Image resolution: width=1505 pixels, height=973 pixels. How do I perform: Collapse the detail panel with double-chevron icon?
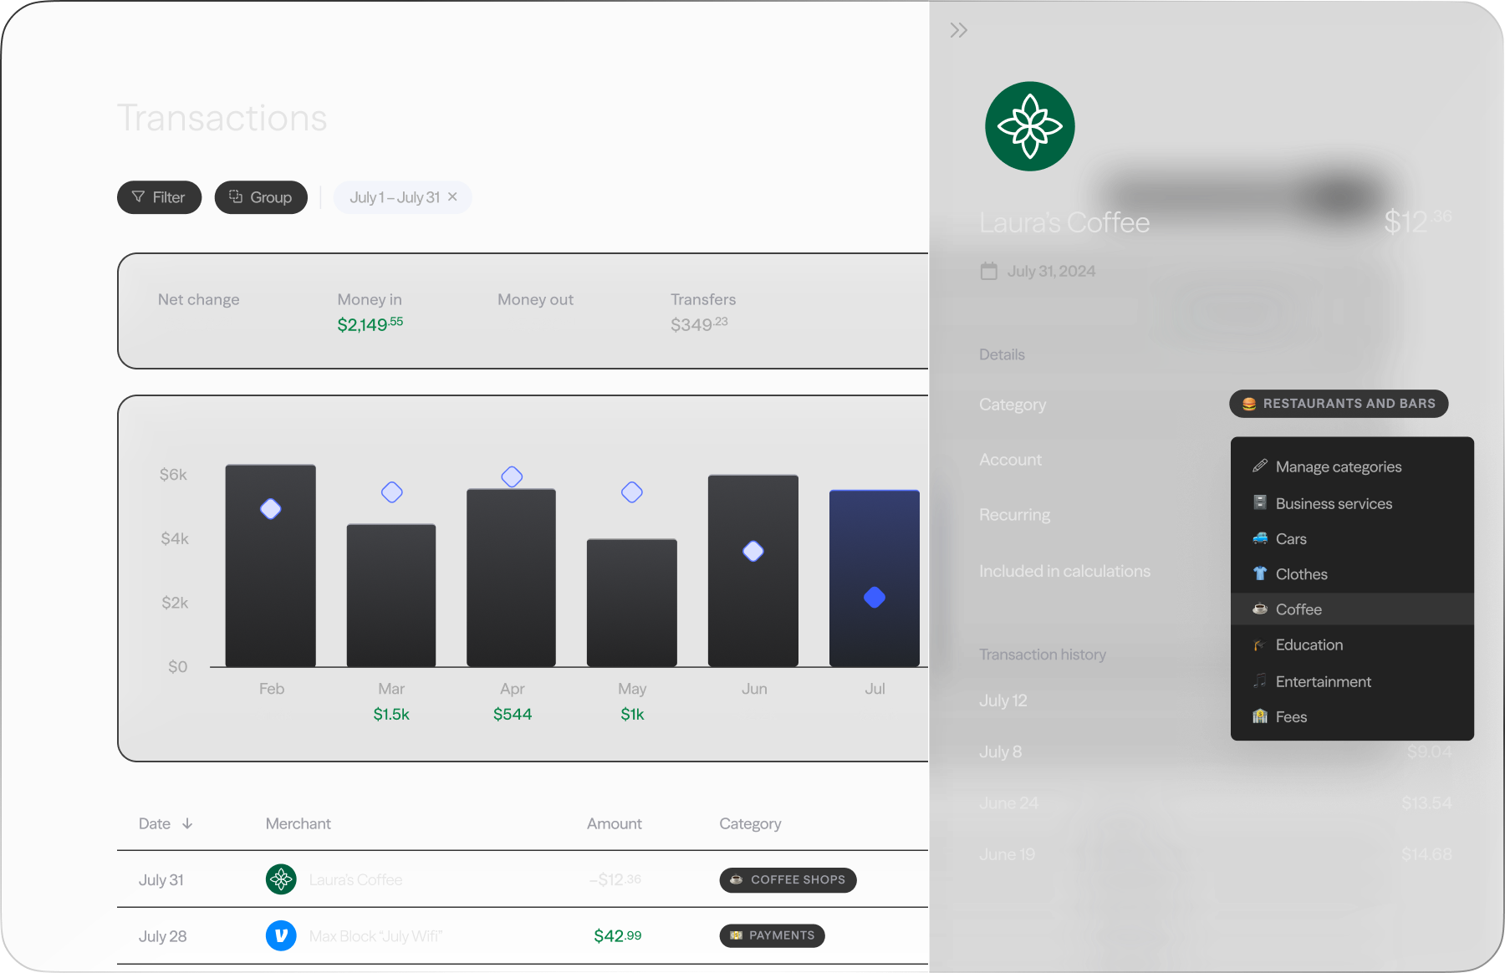click(x=958, y=31)
